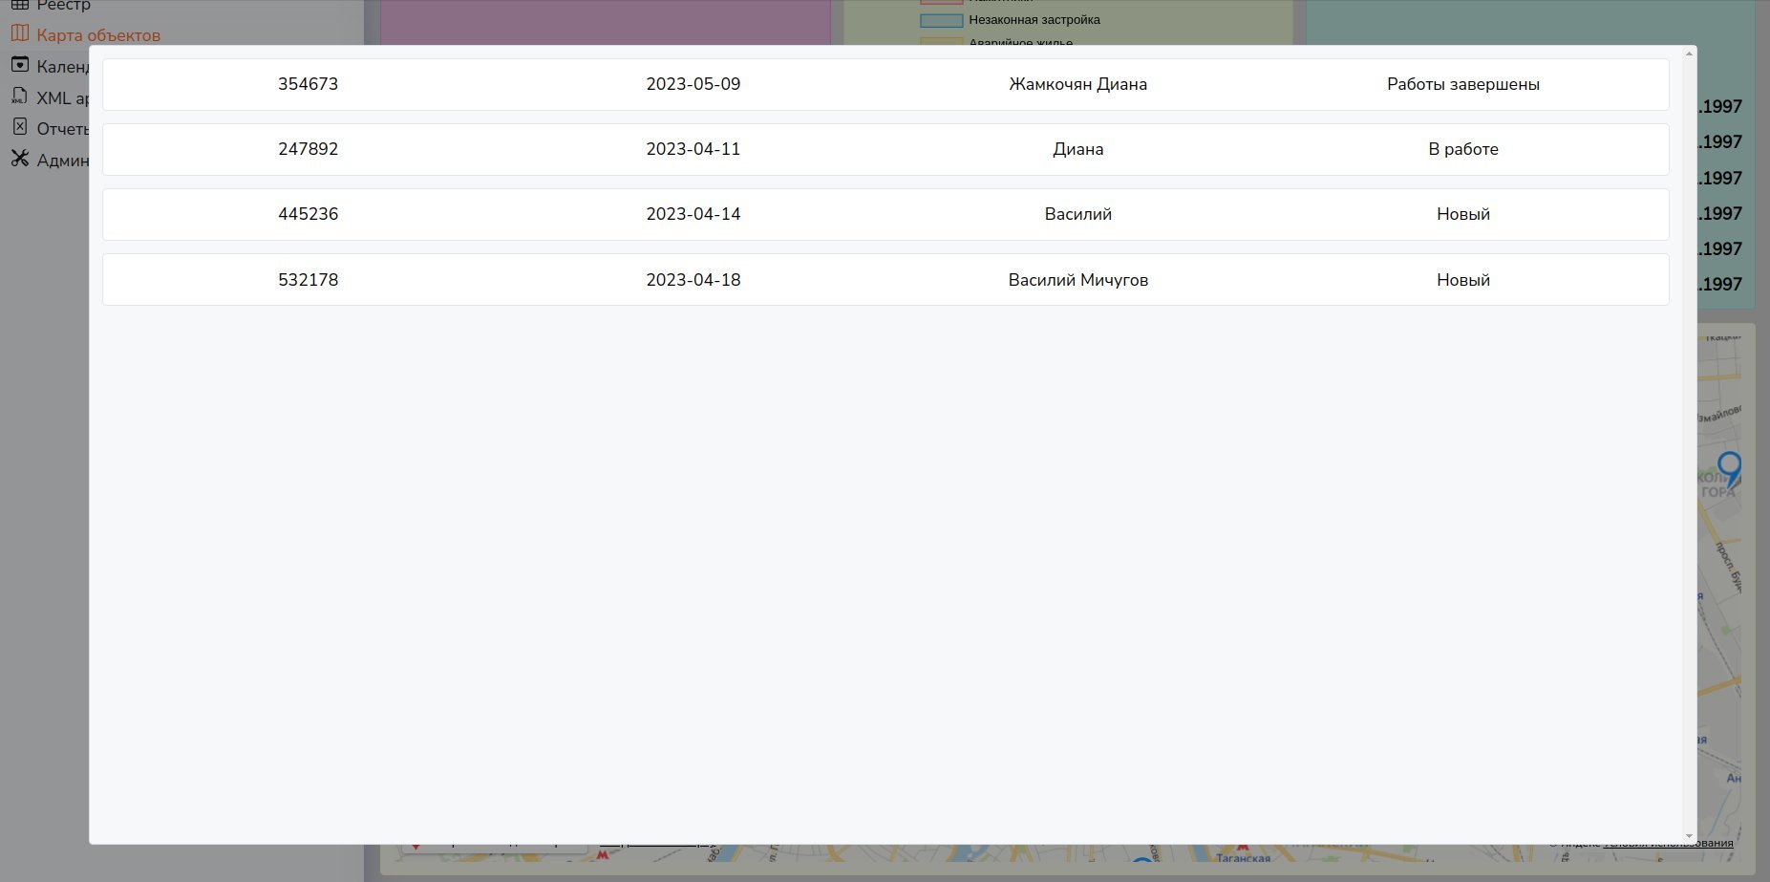The width and height of the screenshot is (1770, 882).
Task: Click the Отчеты report icon
Action: point(20,127)
